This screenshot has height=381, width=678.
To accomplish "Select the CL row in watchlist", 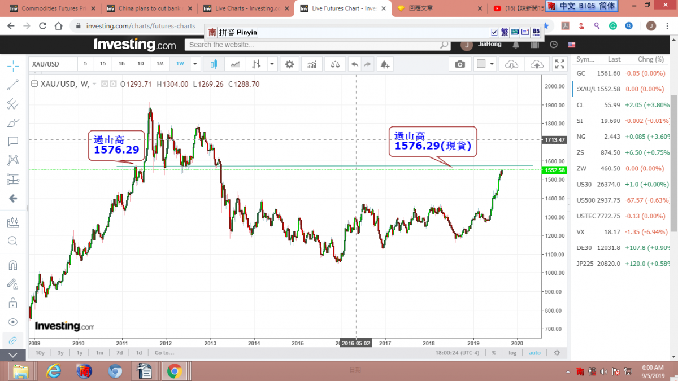I will 620,105.
